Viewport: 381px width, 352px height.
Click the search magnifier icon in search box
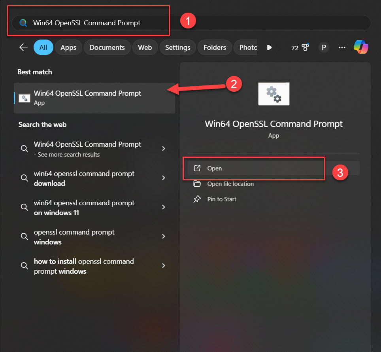click(23, 23)
